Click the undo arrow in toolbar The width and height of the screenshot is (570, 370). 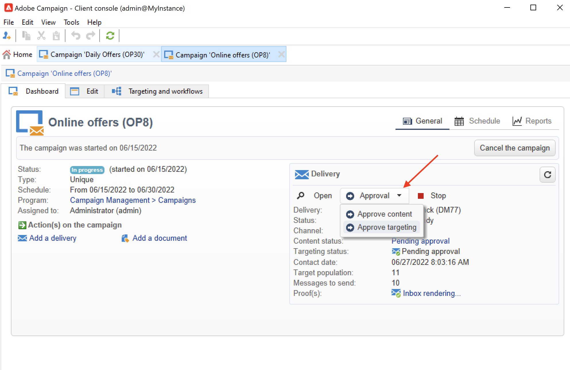tap(76, 36)
